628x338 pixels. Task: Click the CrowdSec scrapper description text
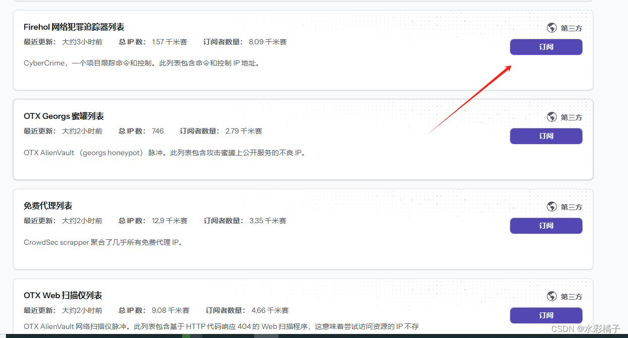coord(103,242)
